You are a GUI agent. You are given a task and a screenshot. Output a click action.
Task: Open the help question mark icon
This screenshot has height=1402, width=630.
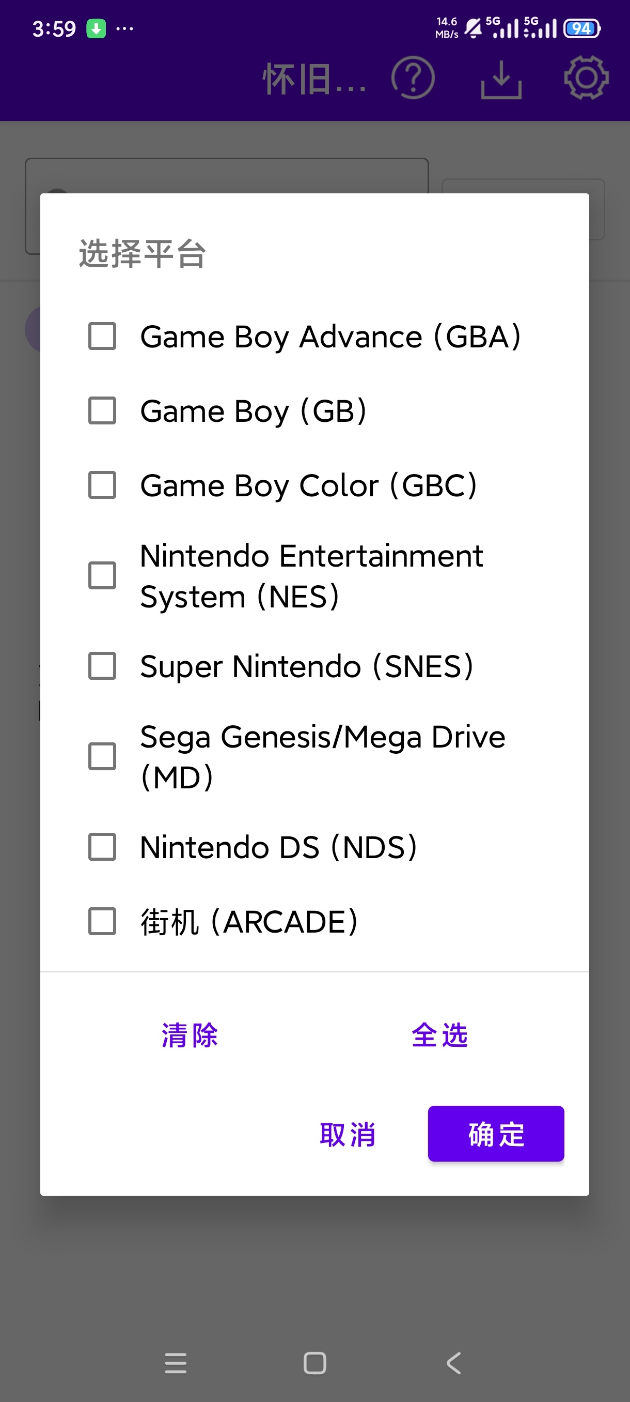(x=413, y=78)
